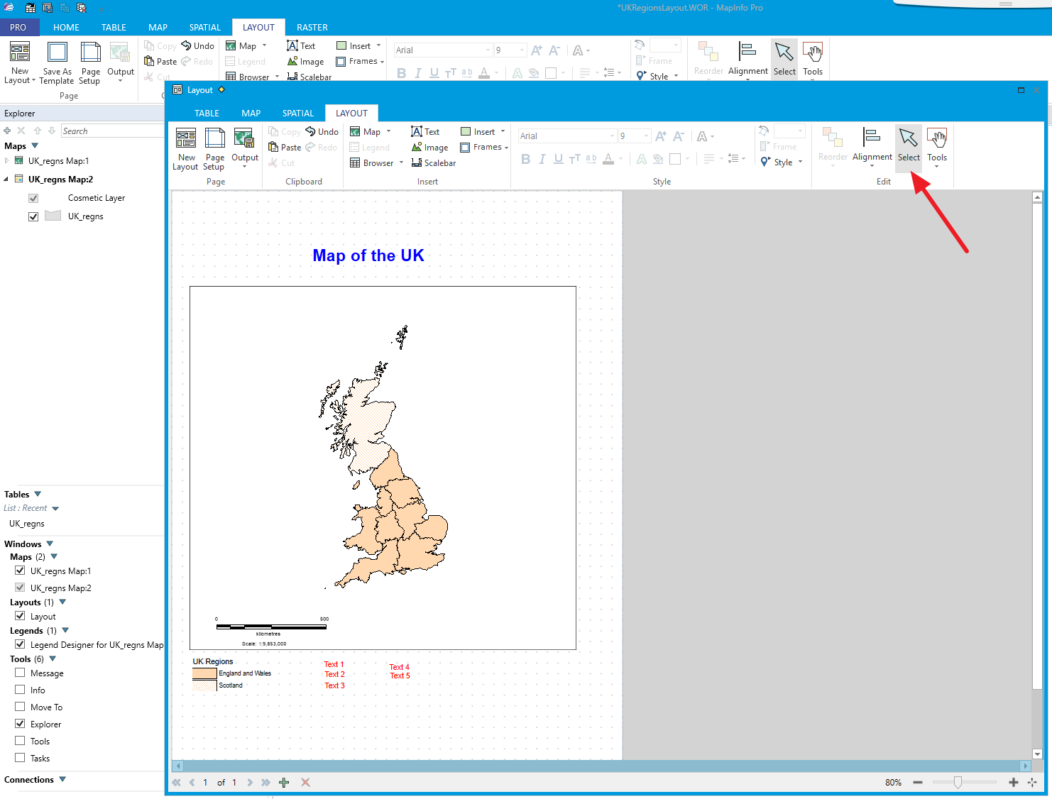Viewport: 1052px width, 799px height.
Task: Delete page with the red X icon
Action: (306, 782)
